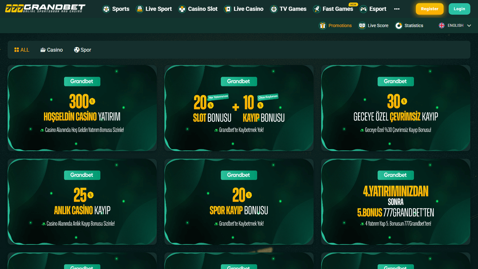Open the Live Score icon

click(x=362, y=25)
